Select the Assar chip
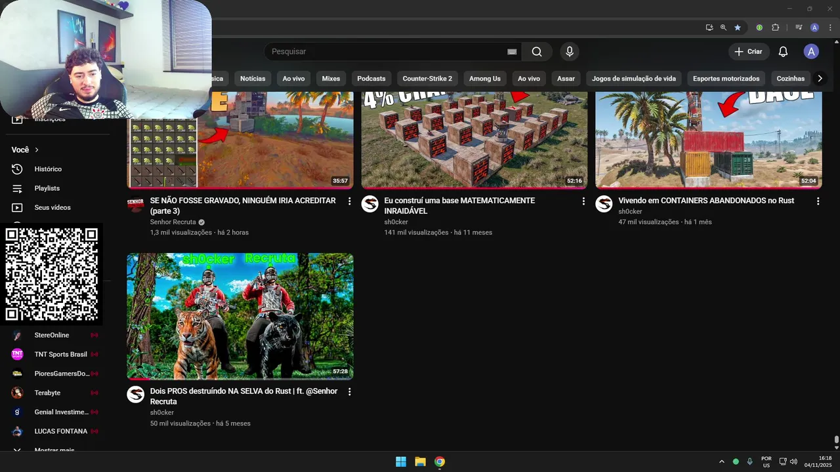Image resolution: width=840 pixels, height=472 pixels. tap(566, 79)
